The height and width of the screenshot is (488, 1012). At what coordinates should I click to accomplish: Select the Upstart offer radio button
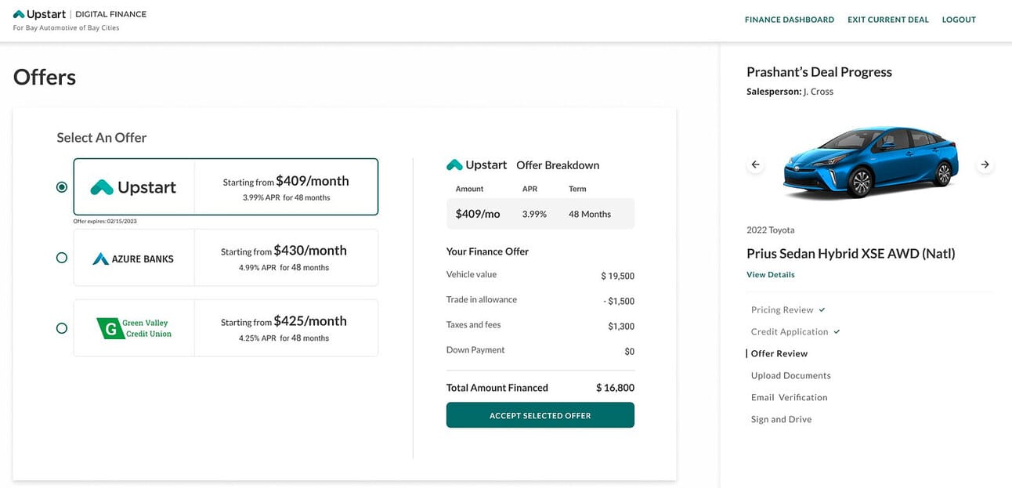(x=62, y=187)
